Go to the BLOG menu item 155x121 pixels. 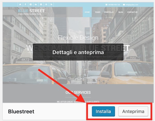(121, 12)
